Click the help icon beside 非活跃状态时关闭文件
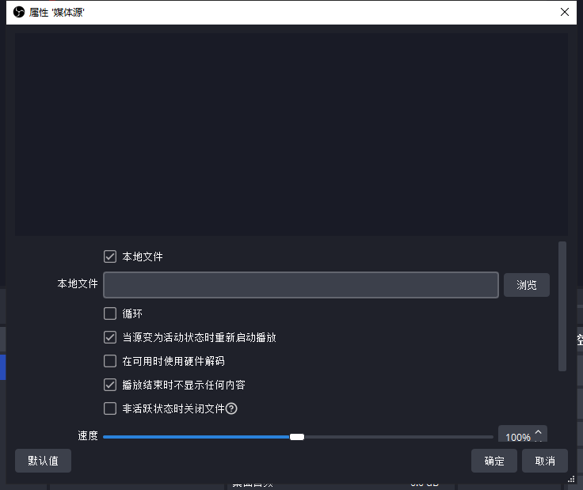The width and height of the screenshot is (583, 490). point(231,409)
